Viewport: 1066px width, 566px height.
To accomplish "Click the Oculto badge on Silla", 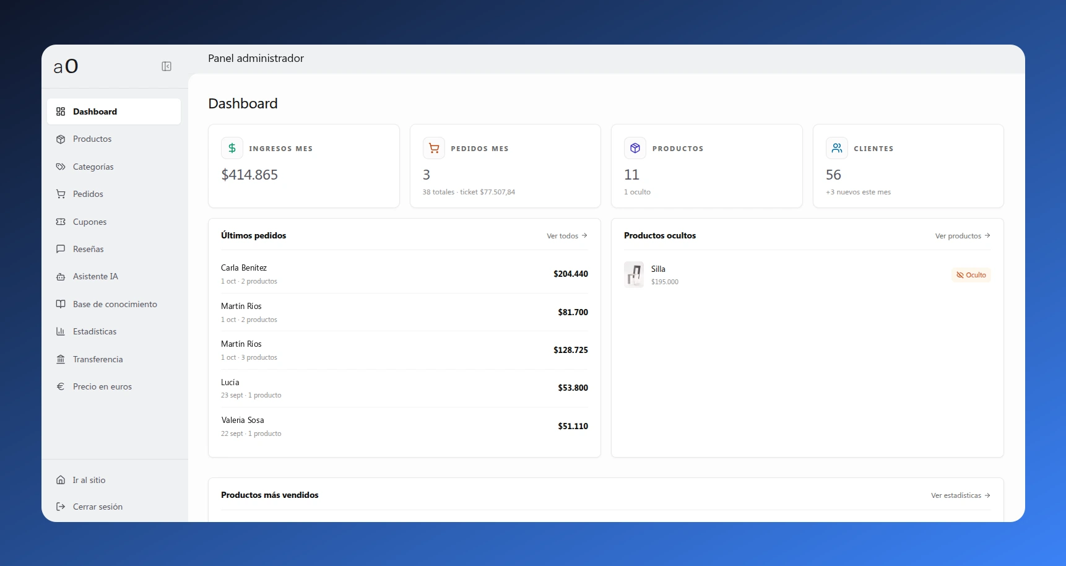I will tap(971, 275).
